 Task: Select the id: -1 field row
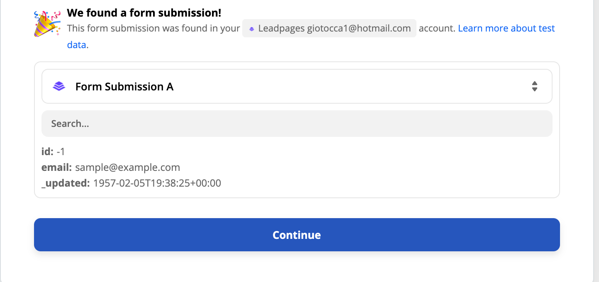54,152
